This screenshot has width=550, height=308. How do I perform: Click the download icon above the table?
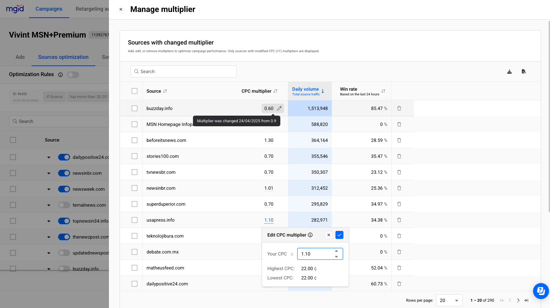[x=509, y=71]
